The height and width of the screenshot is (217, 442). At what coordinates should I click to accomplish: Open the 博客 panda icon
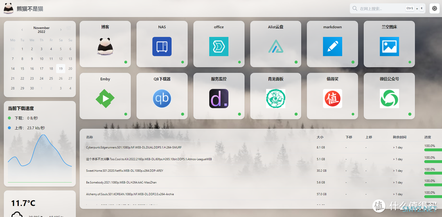(x=105, y=47)
